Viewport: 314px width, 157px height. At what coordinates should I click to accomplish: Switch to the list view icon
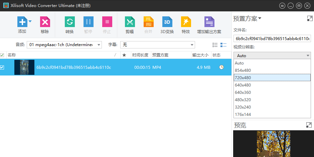click(215, 45)
